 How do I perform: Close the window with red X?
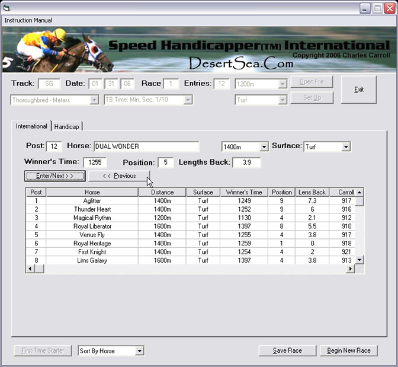point(390,8)
